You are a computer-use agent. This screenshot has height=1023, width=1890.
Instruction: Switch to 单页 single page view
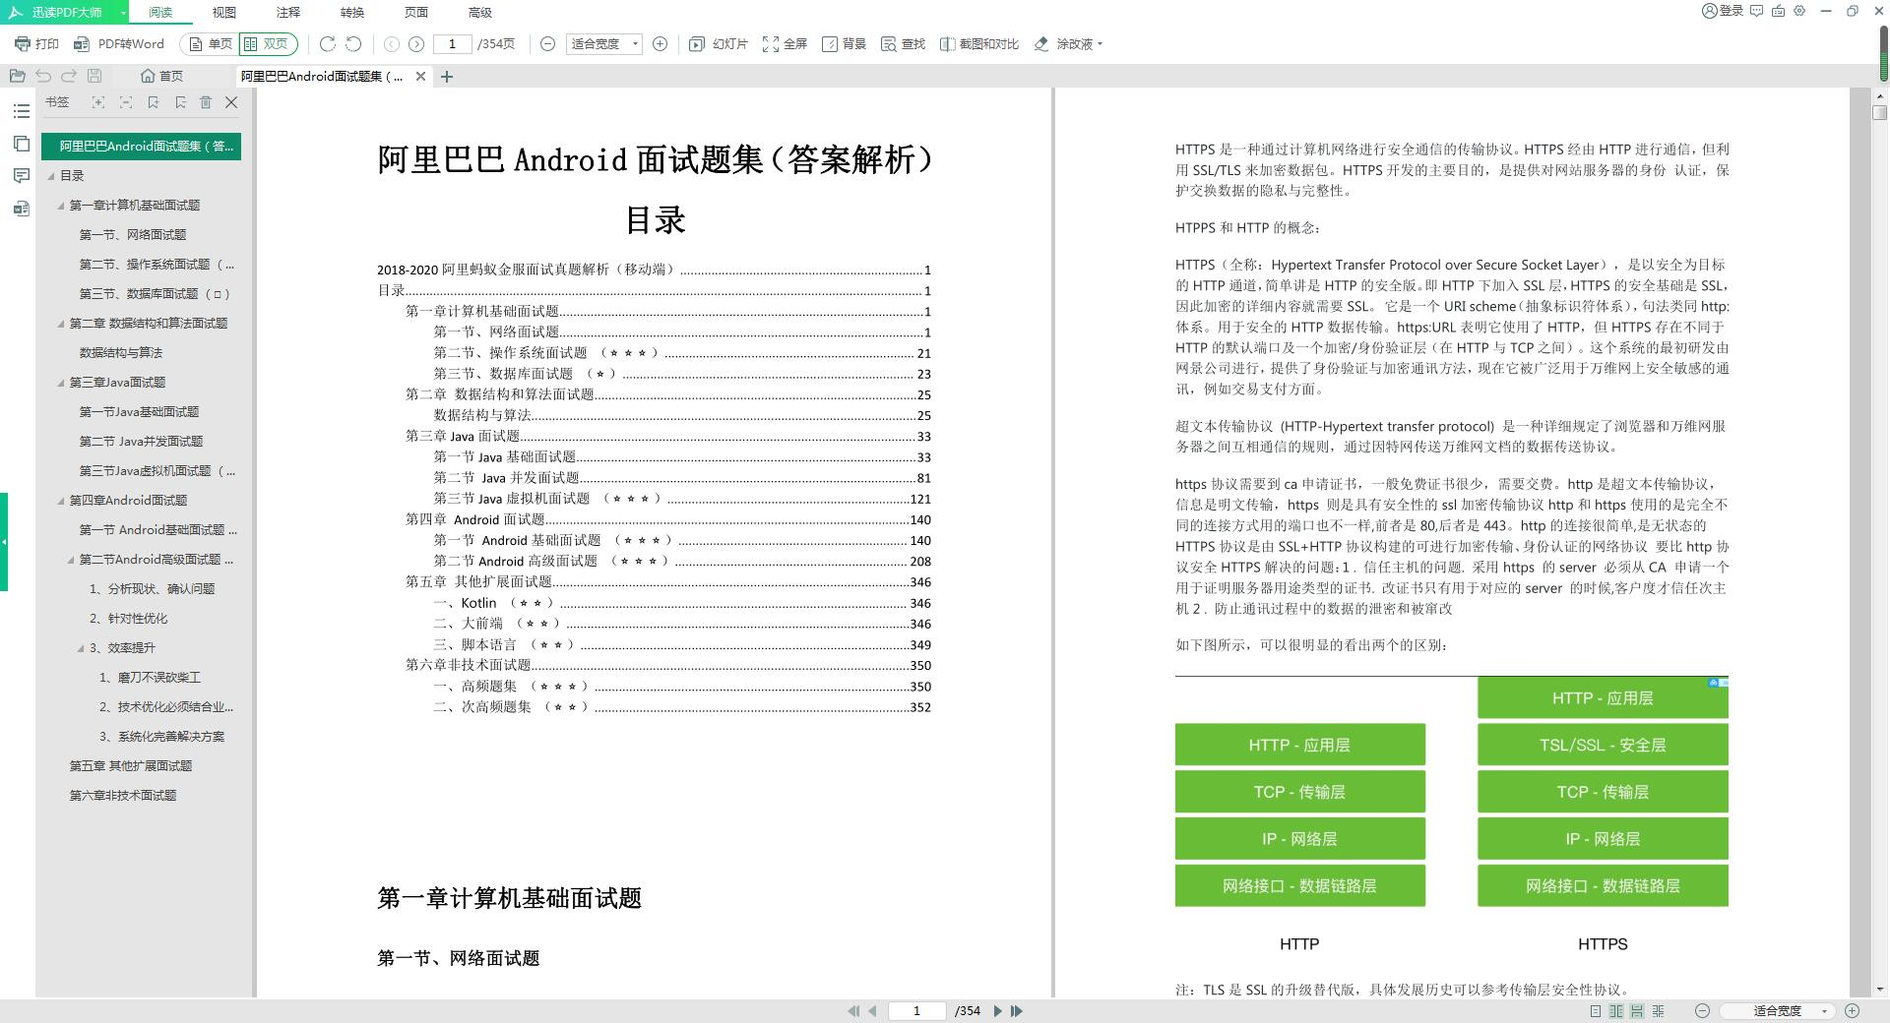pos(211,44)
